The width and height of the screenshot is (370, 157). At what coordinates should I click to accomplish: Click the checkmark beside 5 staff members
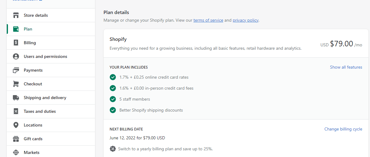click(113, 99)
